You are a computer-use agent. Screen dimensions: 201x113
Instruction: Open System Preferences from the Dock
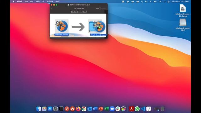click(56, 109)
